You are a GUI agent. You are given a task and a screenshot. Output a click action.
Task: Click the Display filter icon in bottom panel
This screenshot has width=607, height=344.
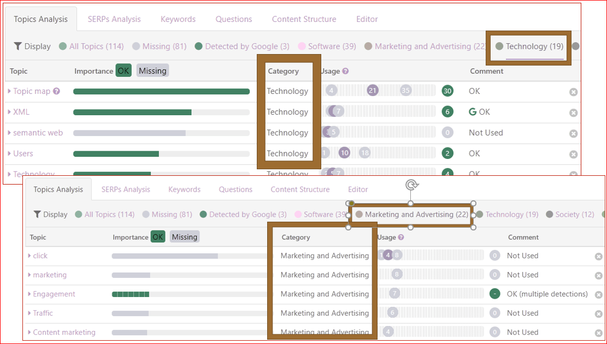pyautogui.click(x=37, y=215)
